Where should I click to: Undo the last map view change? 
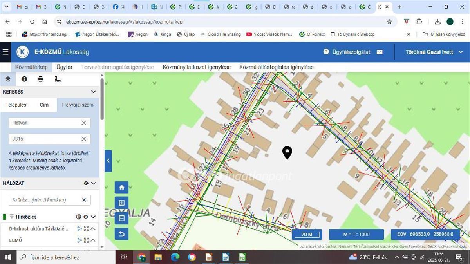(x=121, y=234)
